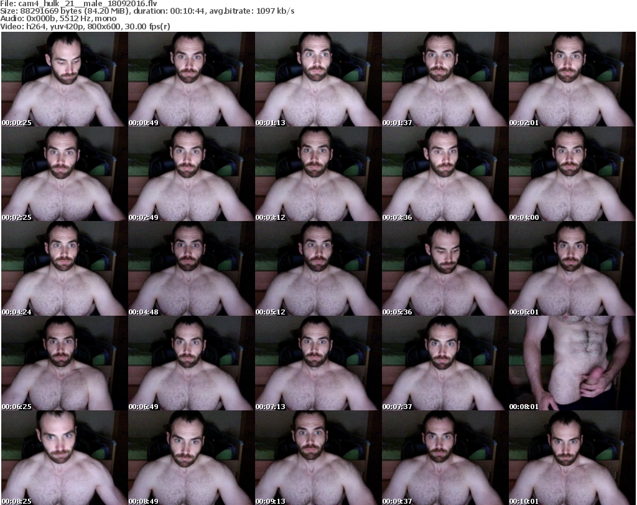The height and width of the screenshot is (505, 637).
Task: Open the frame stamped 00:01:13
Action: 318,79
